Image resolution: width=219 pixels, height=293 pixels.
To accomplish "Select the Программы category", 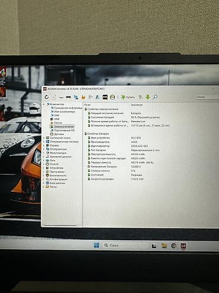I will (55, 171).
